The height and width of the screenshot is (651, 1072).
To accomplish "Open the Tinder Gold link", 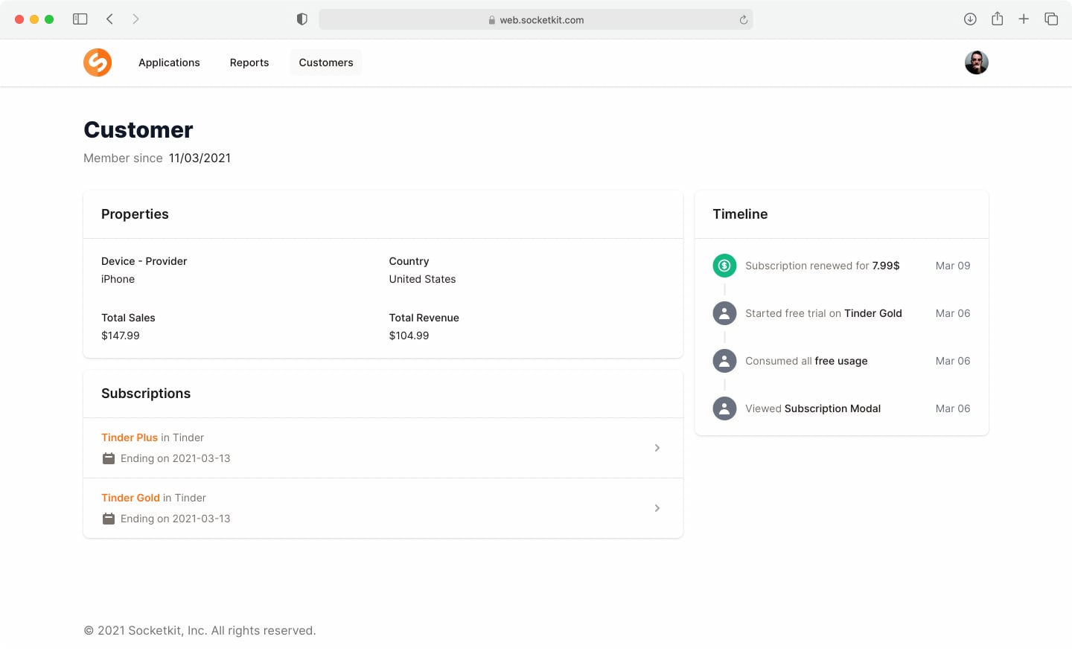I will [x=130, y=498].
